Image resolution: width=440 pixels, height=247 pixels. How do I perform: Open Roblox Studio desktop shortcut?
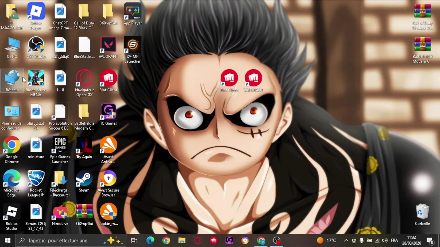point(12,217)
